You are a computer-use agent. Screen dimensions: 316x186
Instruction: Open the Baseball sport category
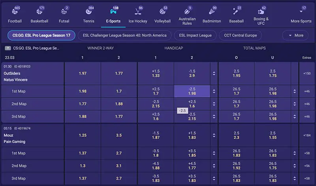[x=236, y=15]
